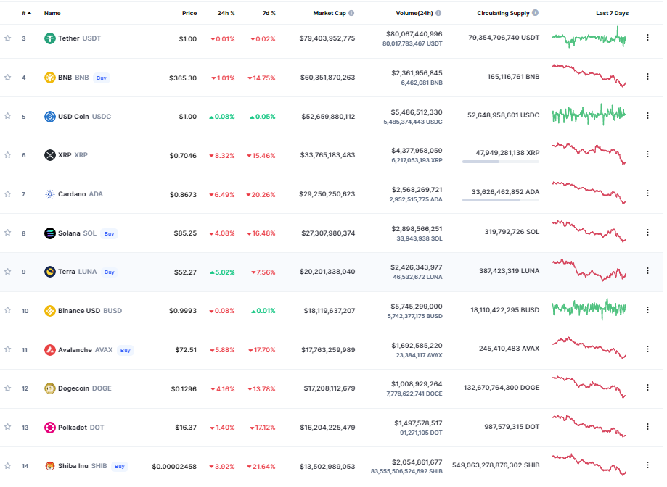This screenshot has width=667, height=487.
Task: Star Avalanche in the watchlist
Action: 8,349
